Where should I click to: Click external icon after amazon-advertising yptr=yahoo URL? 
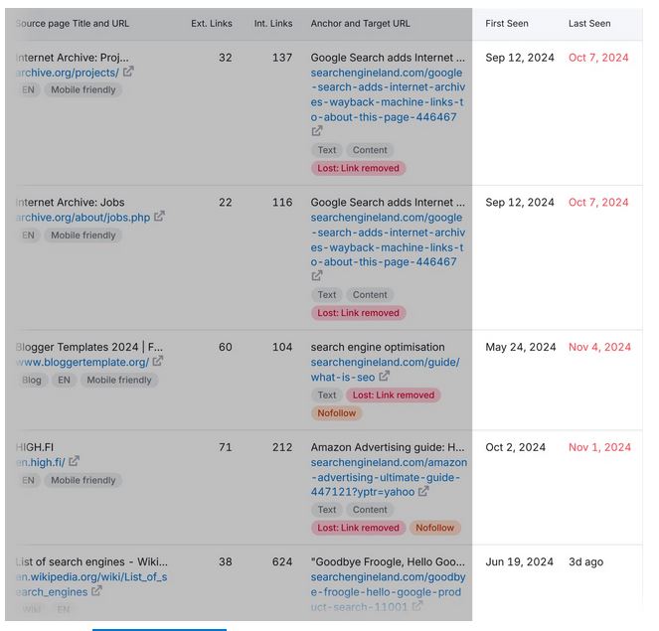tap(423, 491)
